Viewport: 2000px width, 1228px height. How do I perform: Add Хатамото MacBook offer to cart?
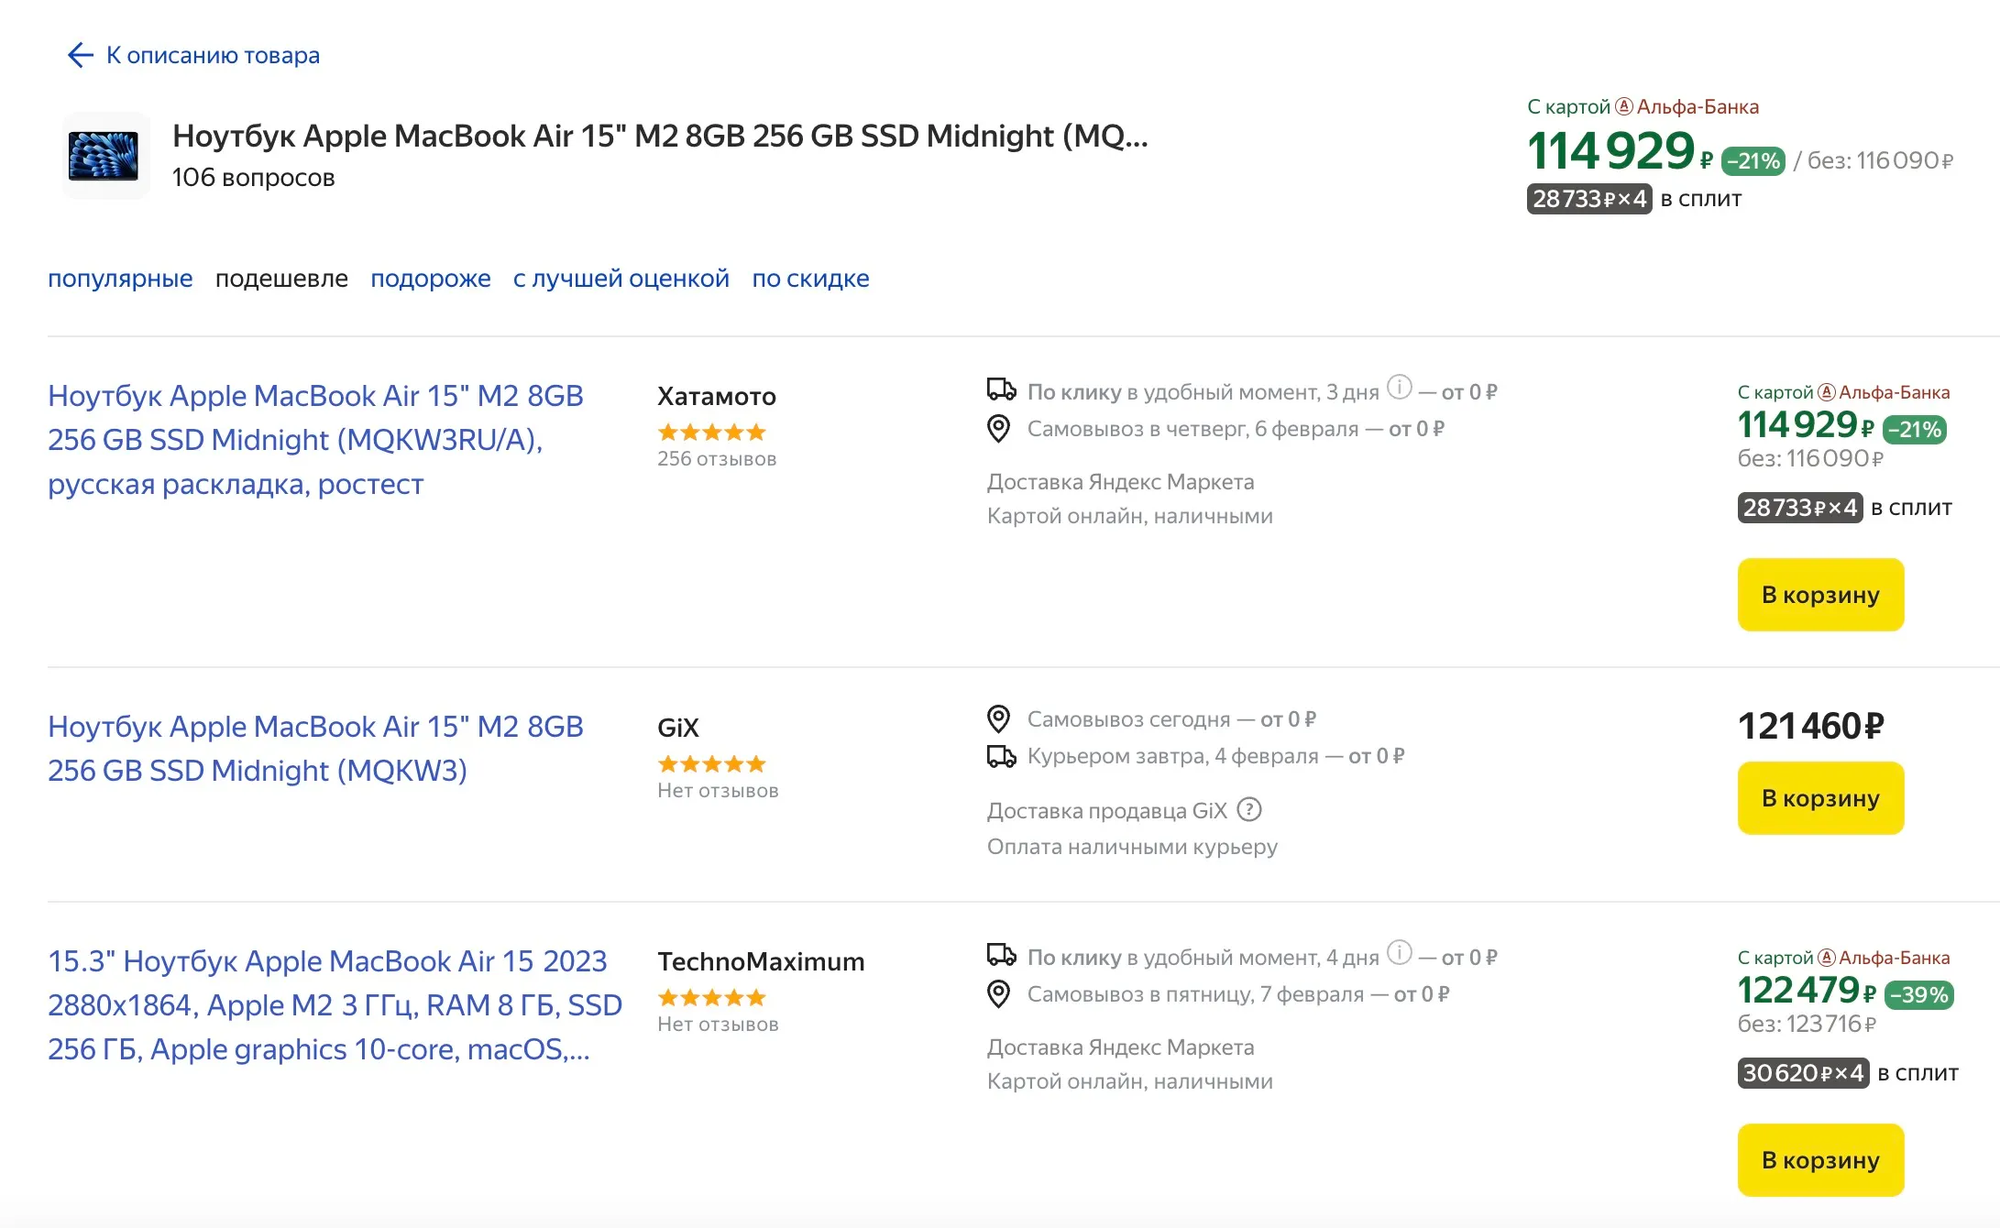pos(1819,595)
